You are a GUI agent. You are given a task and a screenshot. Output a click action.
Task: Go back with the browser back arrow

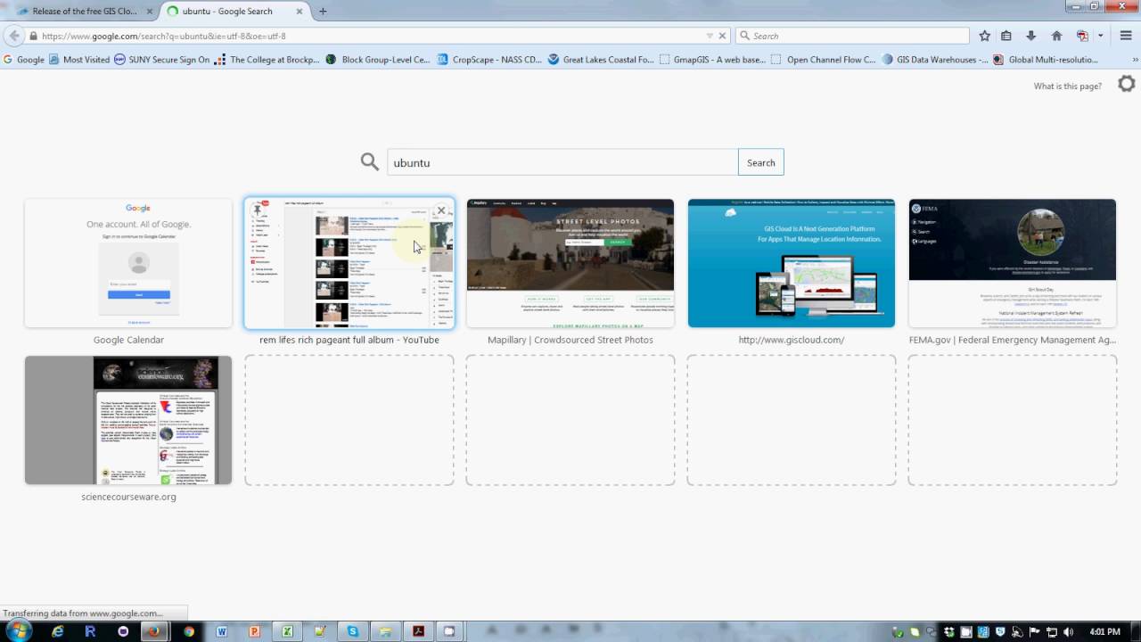click(13, 36)
